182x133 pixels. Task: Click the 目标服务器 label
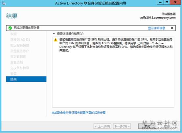169,14
